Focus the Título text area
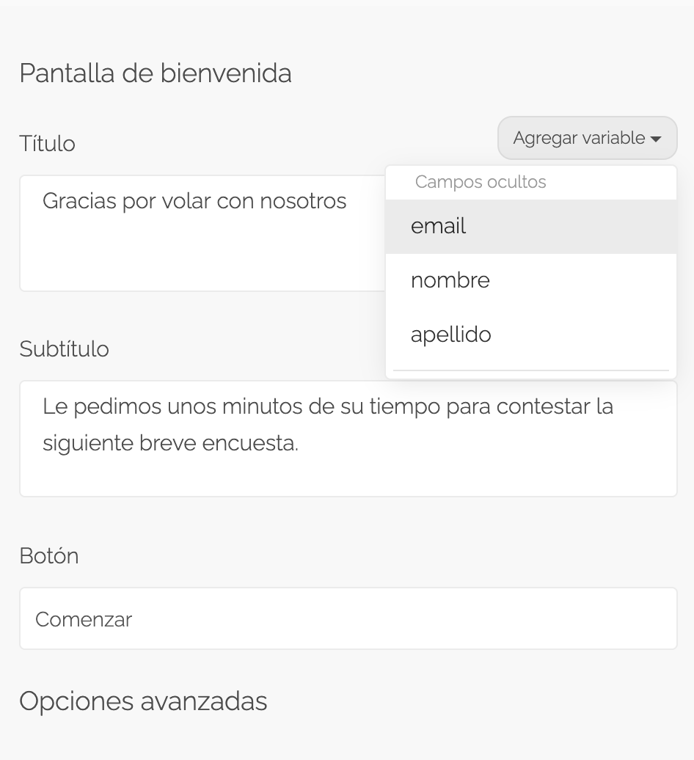This screenshot has height=760, width=694. tap(202, 233)
